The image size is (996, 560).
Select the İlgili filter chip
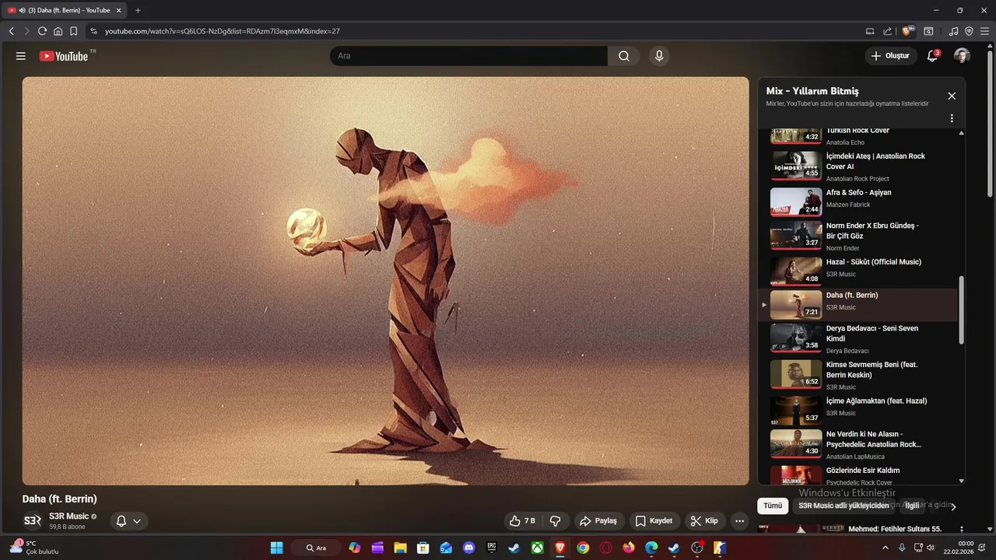(x=912, y=506)
